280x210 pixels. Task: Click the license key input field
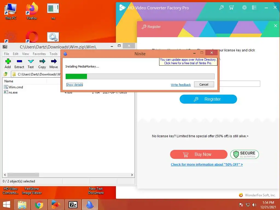[x=240, y=84]
